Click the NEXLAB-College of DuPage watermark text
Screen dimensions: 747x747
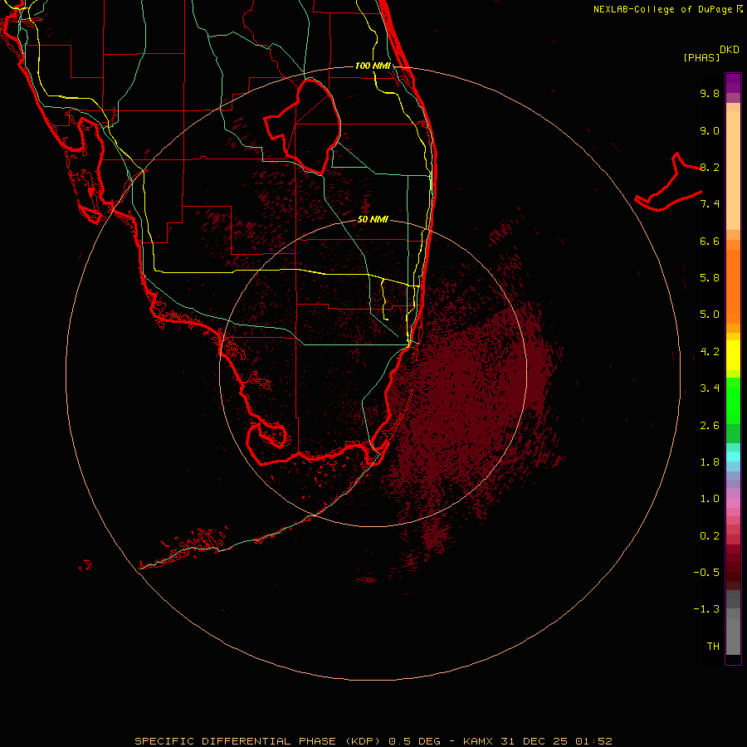[664, 9]
